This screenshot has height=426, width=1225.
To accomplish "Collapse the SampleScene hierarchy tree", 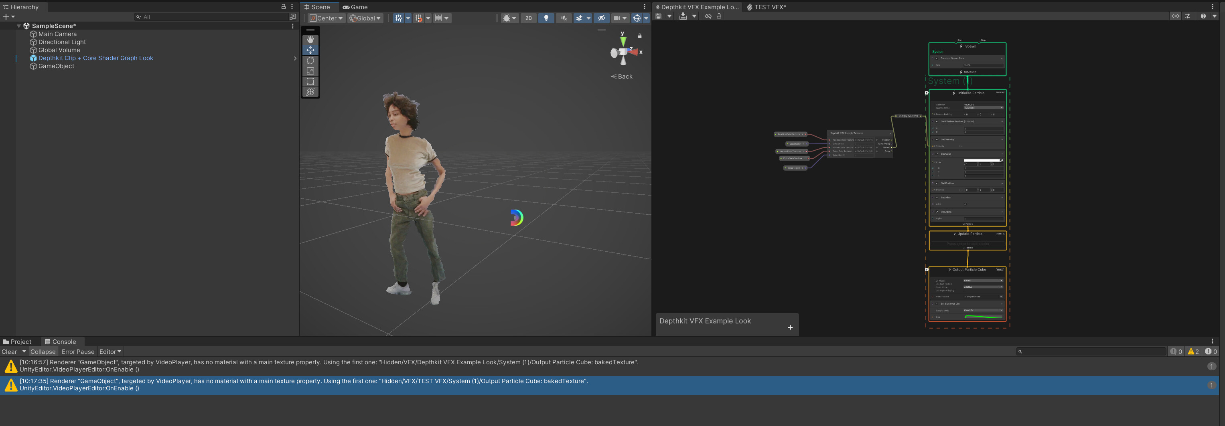I will click(18, 26).
